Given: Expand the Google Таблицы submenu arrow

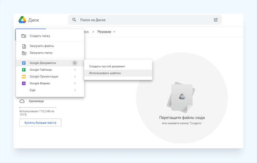Looking at the screenshot, I should [x=75, y=70].
